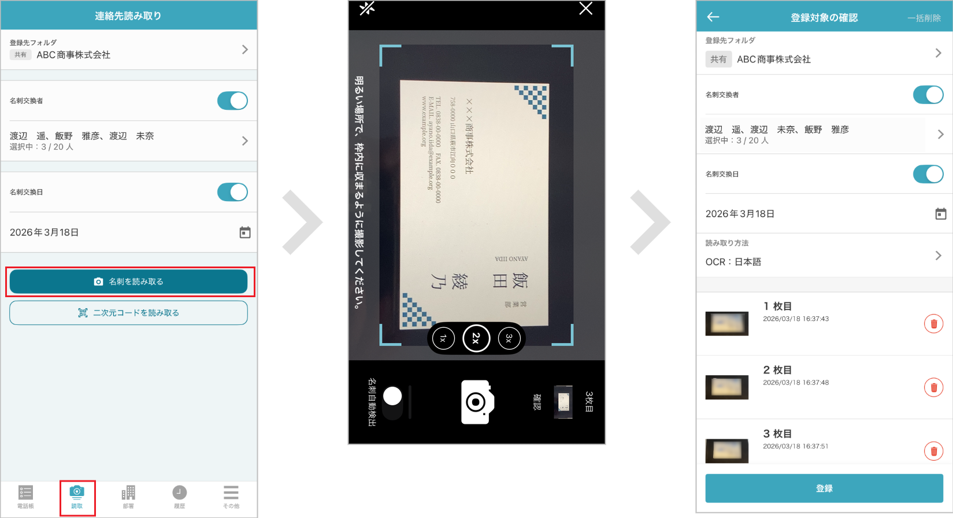Toggle the 名刺自動検出 switch in camera
Screen dimensions: 953x518
[x=392, y=402]
